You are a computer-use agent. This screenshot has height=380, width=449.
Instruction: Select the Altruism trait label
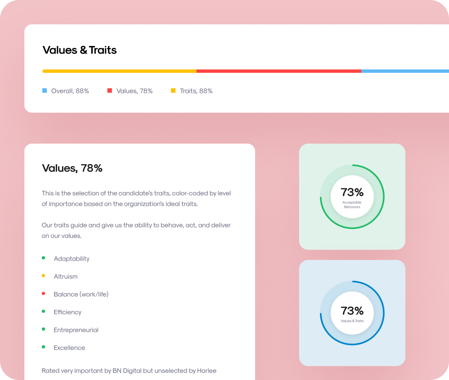click(x=65, y=277)
